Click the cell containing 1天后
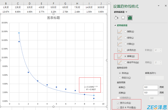This screenshot has width=168, height=110. point(6,7)
